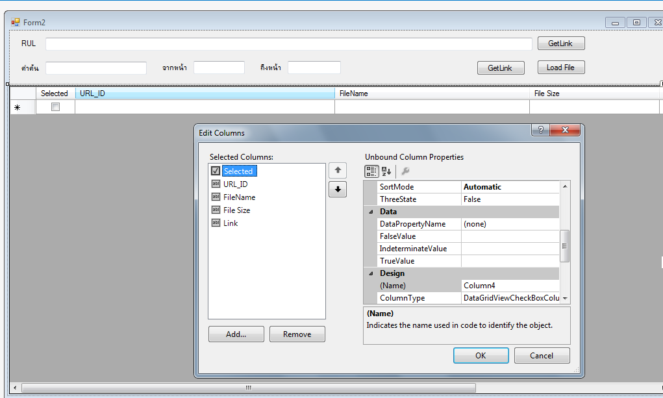
Task: Click the GetLink button beside the RUL field
Action: (561, 43)
